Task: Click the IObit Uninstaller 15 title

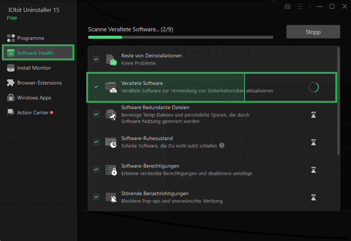Action: [x=34, y=10]
